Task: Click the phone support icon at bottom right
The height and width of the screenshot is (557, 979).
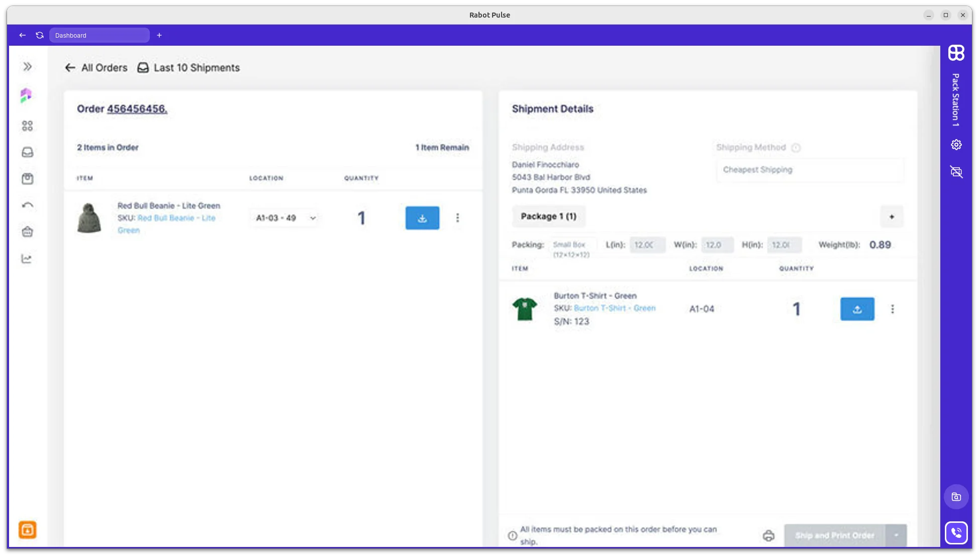Action: click(x=957, y=532)
